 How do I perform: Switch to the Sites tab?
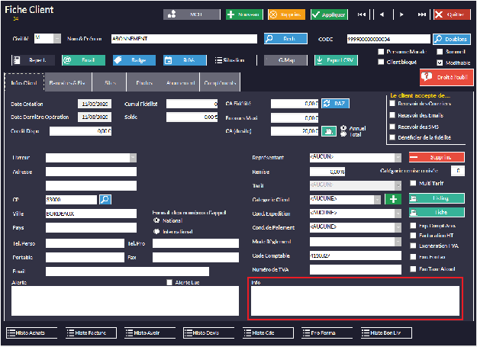(x=110, y=83)
